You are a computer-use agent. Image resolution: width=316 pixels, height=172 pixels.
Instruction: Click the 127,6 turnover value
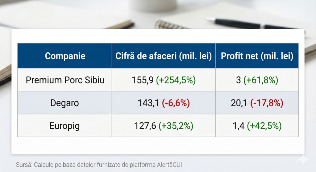click(145, 126)
